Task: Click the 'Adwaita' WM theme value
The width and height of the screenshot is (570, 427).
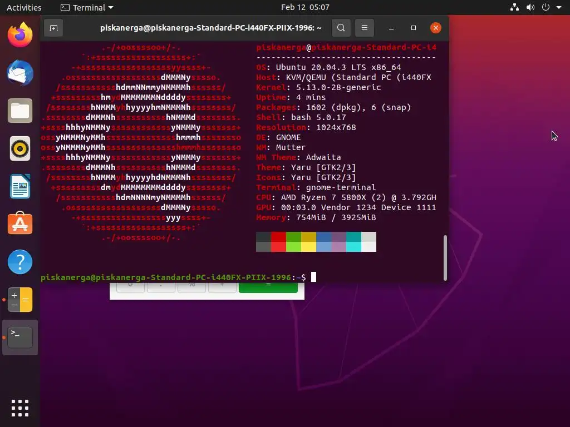Action: coord(323,157)
